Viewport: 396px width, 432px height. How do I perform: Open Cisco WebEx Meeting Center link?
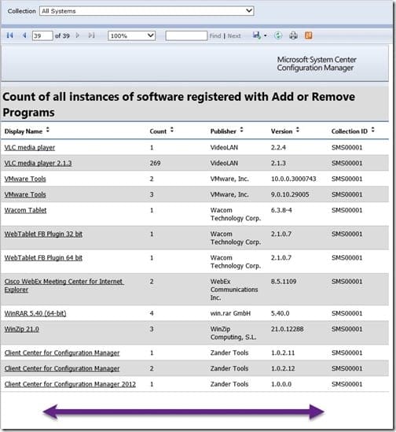pos(64,286)
